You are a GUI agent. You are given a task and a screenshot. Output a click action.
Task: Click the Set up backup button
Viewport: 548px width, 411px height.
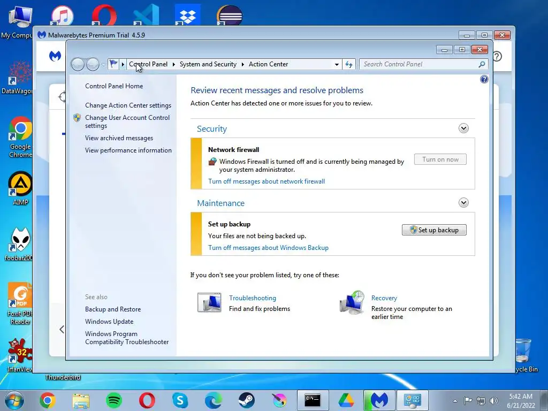pyautogui.click(x=434, y=230)
